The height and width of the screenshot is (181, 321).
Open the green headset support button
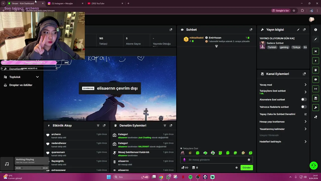point(313,165)
